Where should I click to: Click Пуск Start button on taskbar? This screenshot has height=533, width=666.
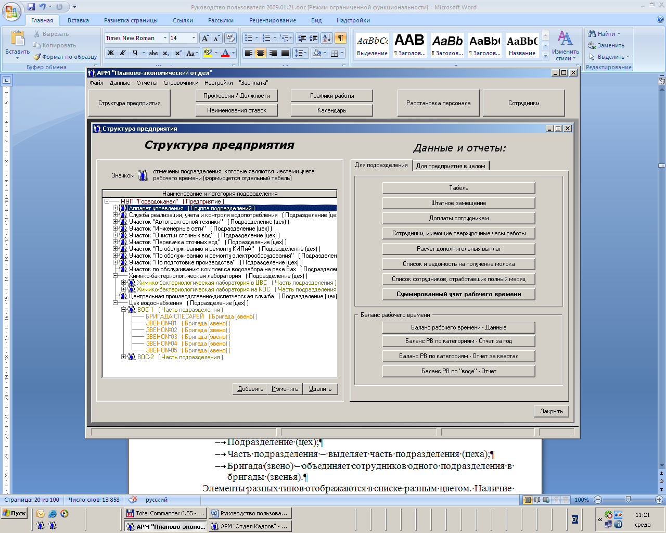pyautogui.click(x=14, y=513)
